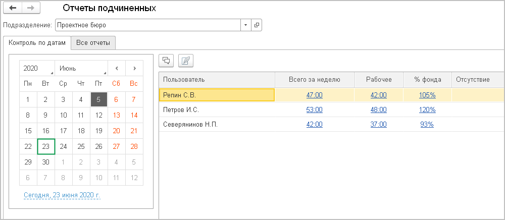
Task: Expand the Подразделение dropdown list
Action: click(x=245, y=25)
